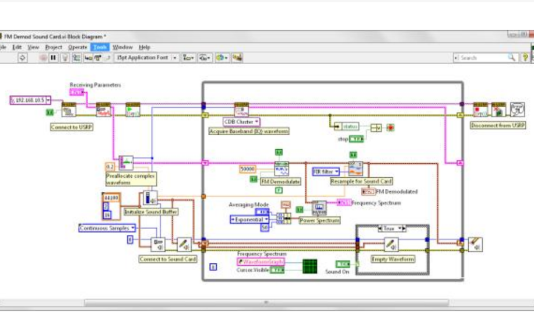This screenshot has height=334, width=534.
Task: Select the FM Demodulated indicator terminal
Action: point(368,192)
